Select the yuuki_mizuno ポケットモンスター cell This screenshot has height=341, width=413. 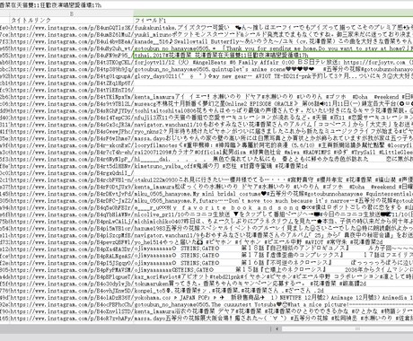(273, 34)
